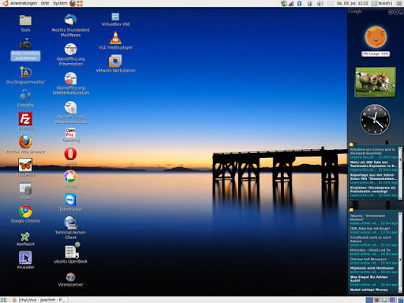404x303 pixels.
Task: Open the Orte menu
Action: [x=45, y=3]
